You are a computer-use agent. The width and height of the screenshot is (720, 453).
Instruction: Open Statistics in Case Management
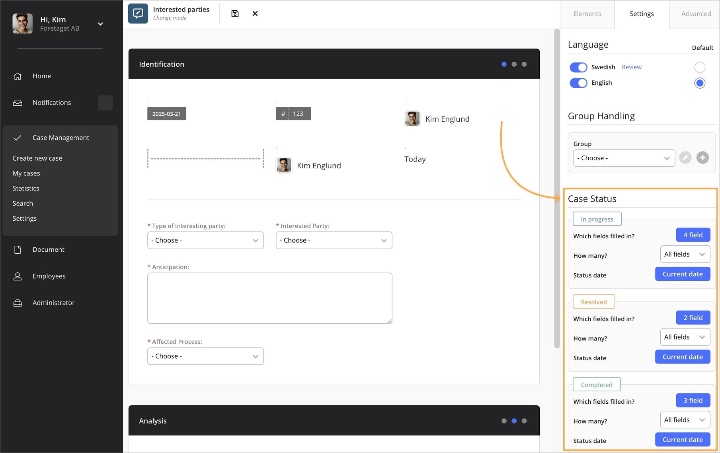click(26, 189)
